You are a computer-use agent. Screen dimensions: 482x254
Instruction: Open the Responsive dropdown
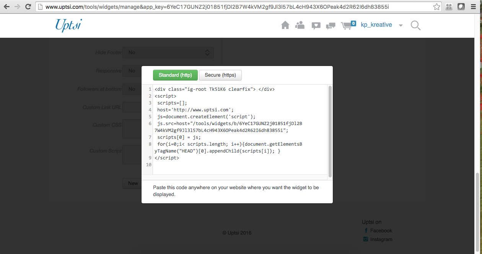coord(132,71)
